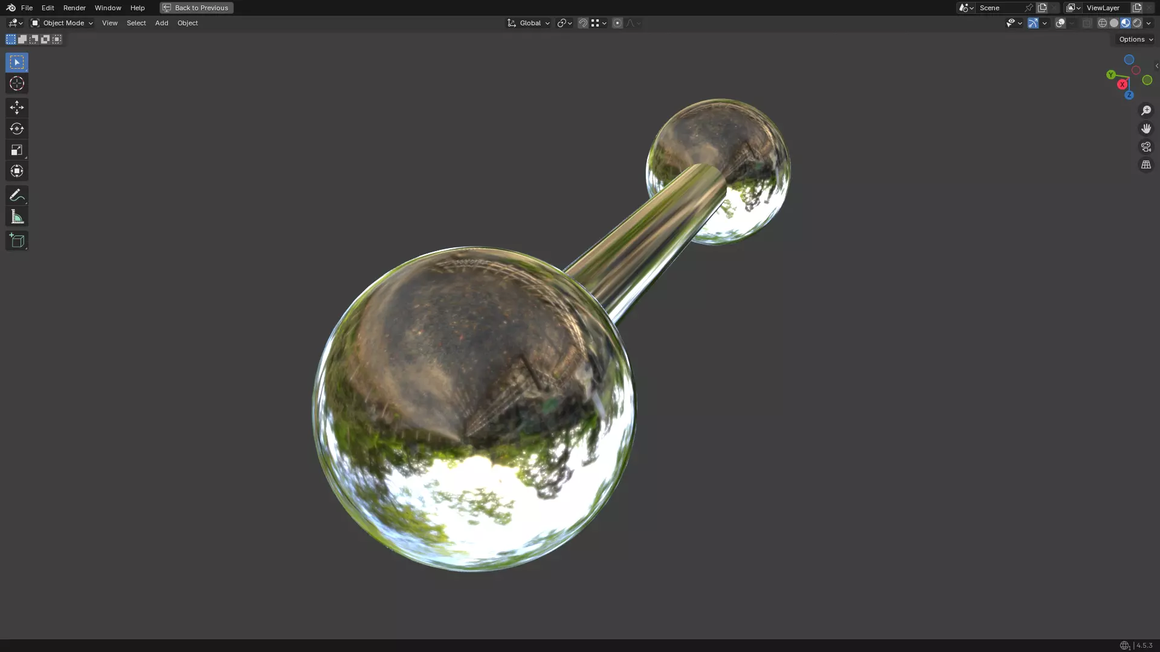
Task: Open the viewport Object menu
Action: pyautogui.click(x=187, y=23)
